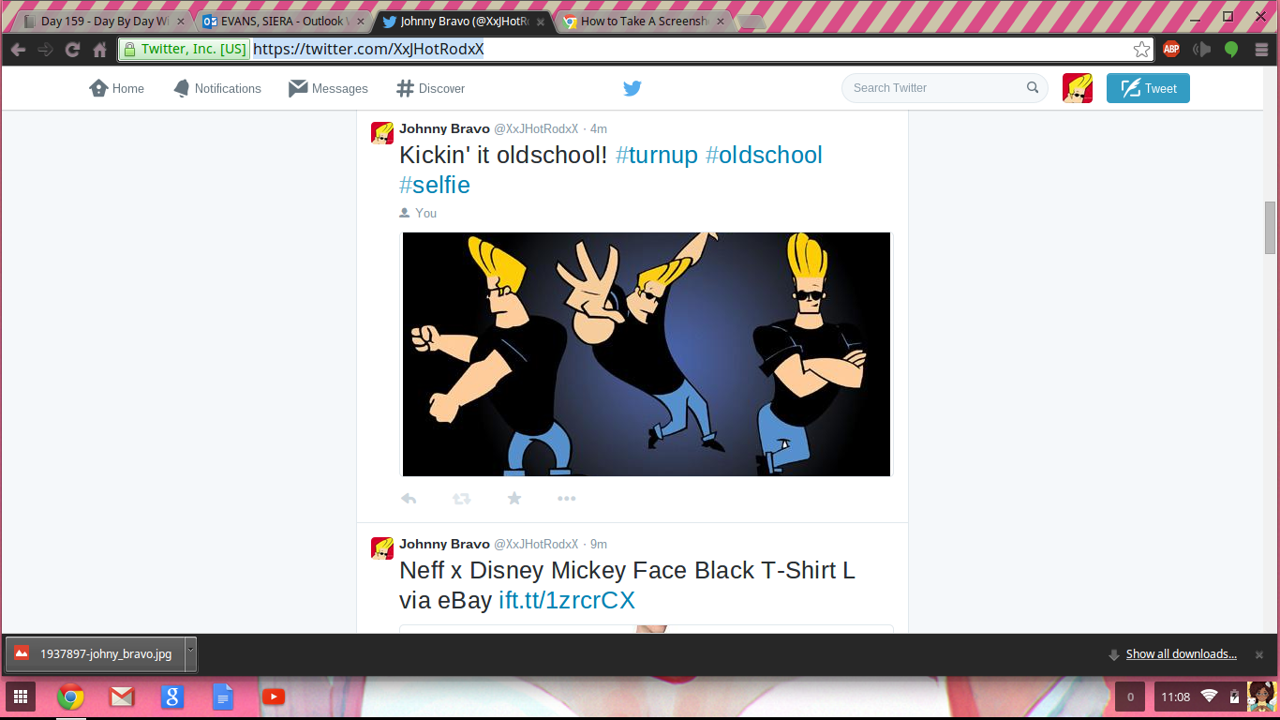
Task: Open the 1937897-johny_bravo.jpg download
Action: 94,653
